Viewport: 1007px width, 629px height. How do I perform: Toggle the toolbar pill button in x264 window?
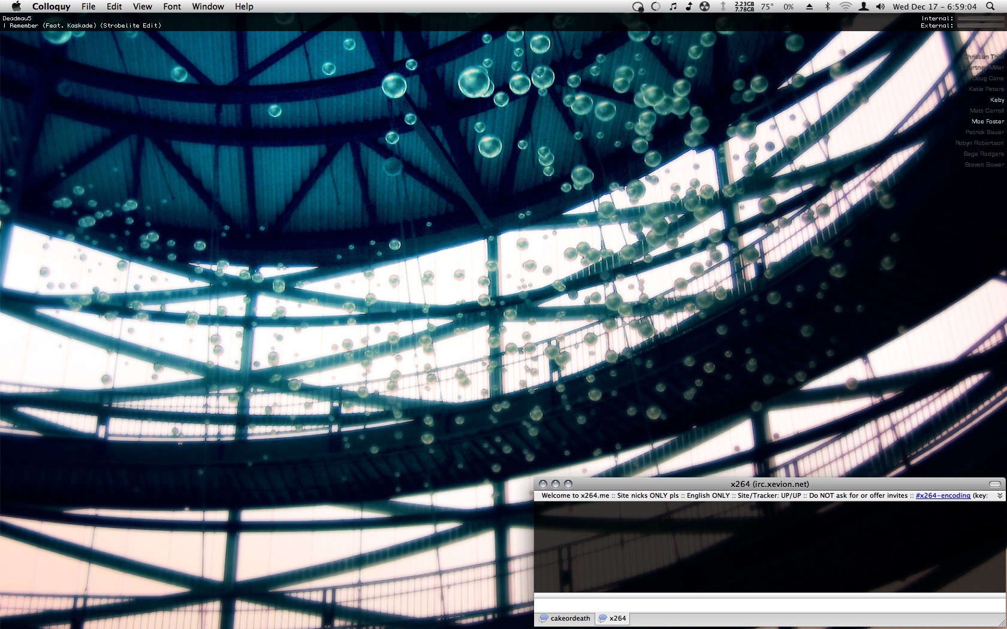tap(995, 484)
